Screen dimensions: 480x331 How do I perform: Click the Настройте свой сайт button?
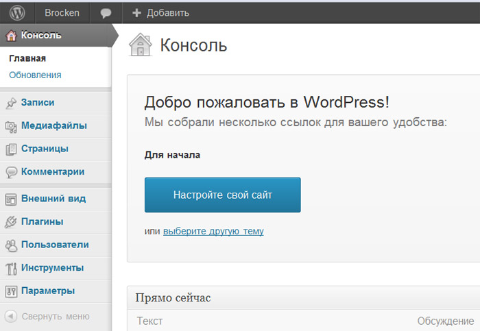[223, 195]
